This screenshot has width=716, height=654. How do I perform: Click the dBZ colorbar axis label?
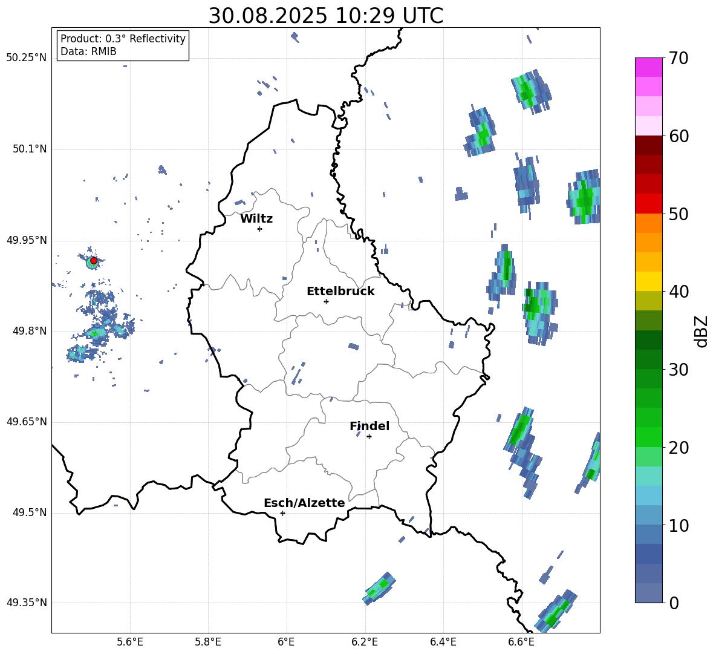tap(702, 331)
